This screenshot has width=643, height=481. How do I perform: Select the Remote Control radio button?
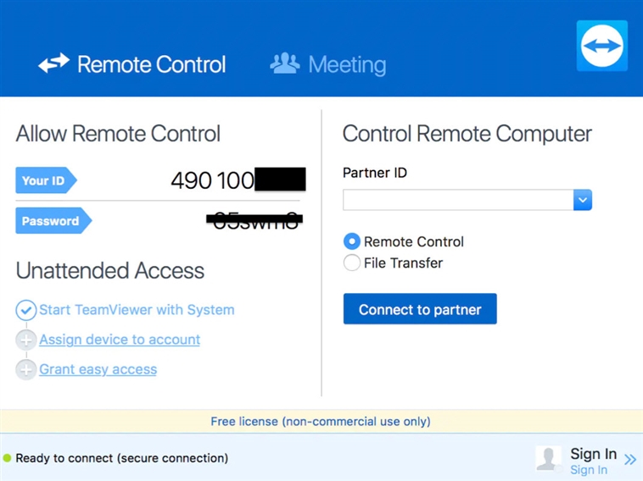coord(351,241)
